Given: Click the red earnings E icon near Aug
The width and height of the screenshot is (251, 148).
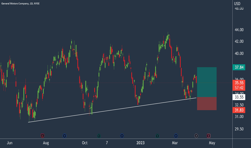Looking at the screenshot, I should tap(43, 136).
